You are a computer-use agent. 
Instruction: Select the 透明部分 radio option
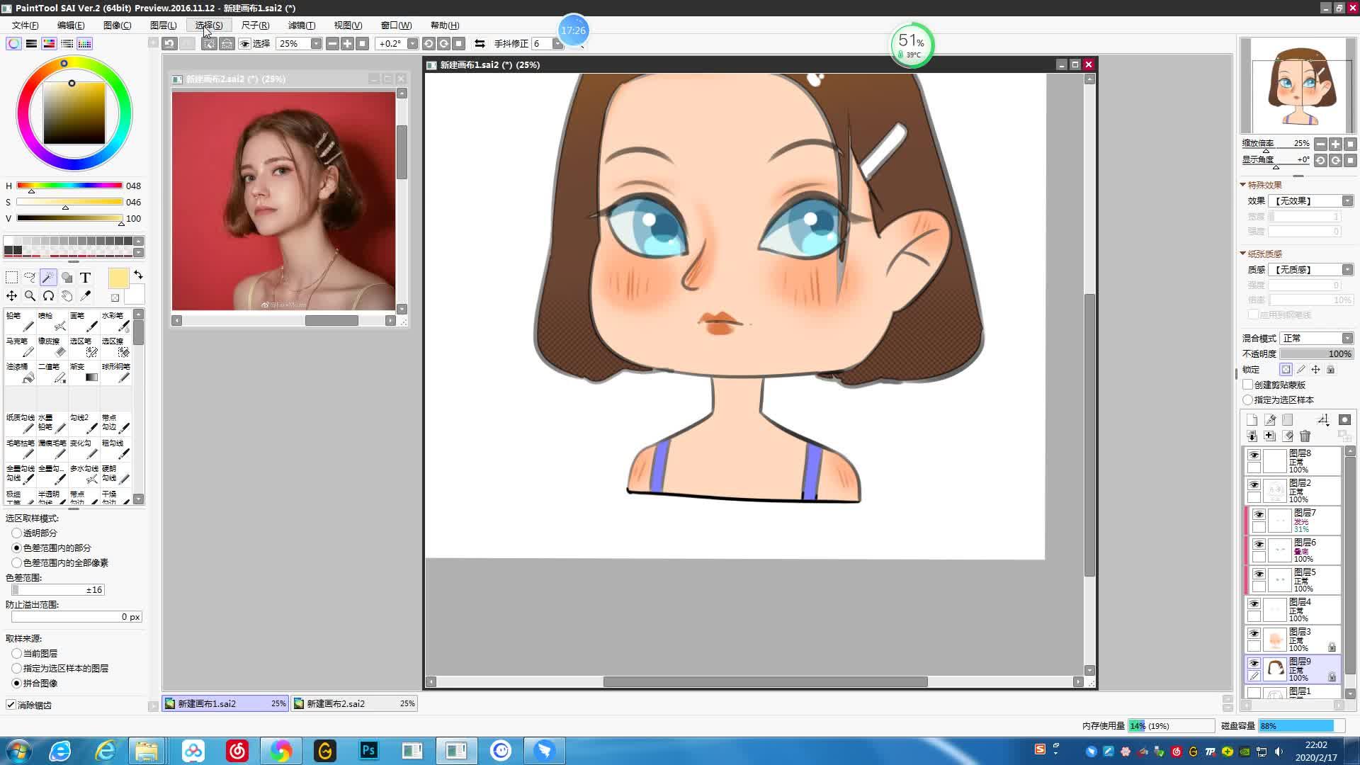[x=16, y=533]
